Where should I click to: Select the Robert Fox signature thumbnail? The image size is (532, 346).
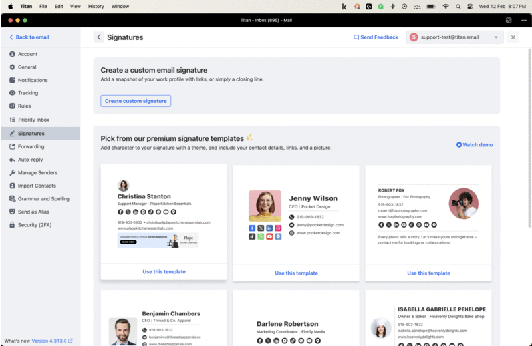(428, 213)
